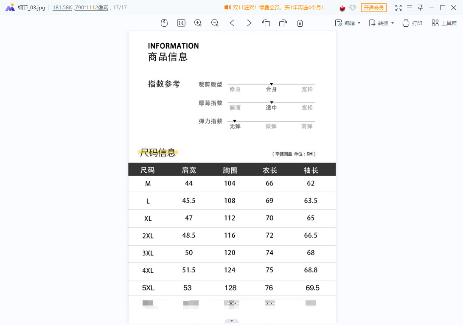Open the hamburger main menu
Viewport: 463px width, 325px height.
tap(409, 8)
